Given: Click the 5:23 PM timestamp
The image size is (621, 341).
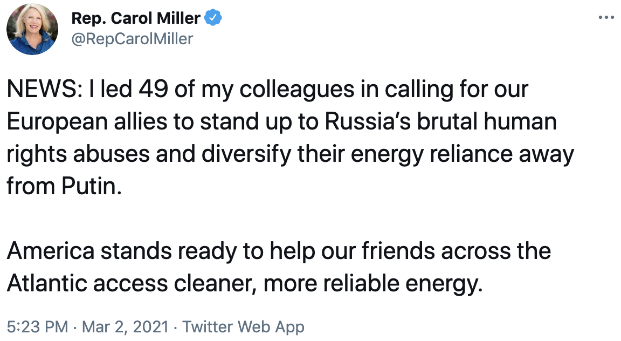Looking at the screenshot, I should (x=38, y=326).
